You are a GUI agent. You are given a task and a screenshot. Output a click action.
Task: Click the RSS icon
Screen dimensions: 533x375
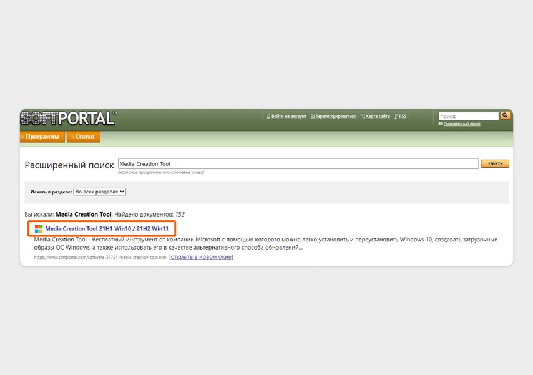pos(396,116)
